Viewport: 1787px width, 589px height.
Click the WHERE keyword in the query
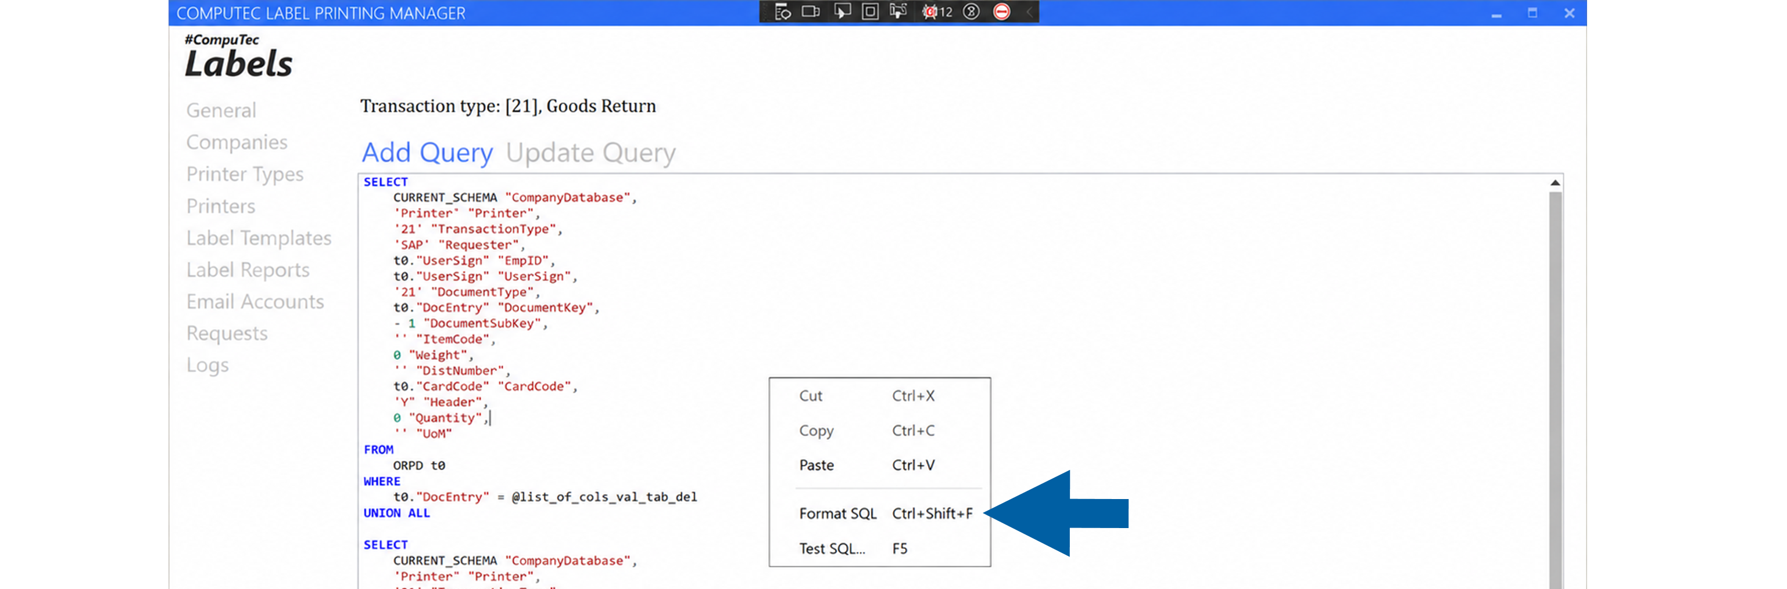pos(382,481)
